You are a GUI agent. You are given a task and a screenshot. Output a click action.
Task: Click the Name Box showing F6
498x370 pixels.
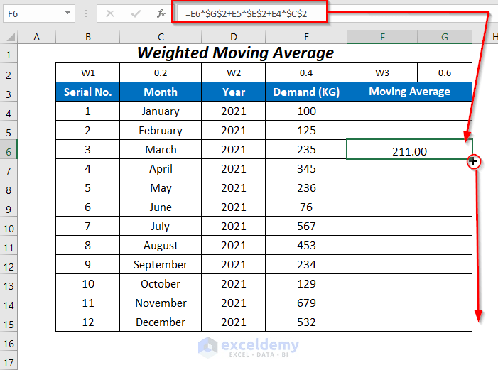[39, 13]
